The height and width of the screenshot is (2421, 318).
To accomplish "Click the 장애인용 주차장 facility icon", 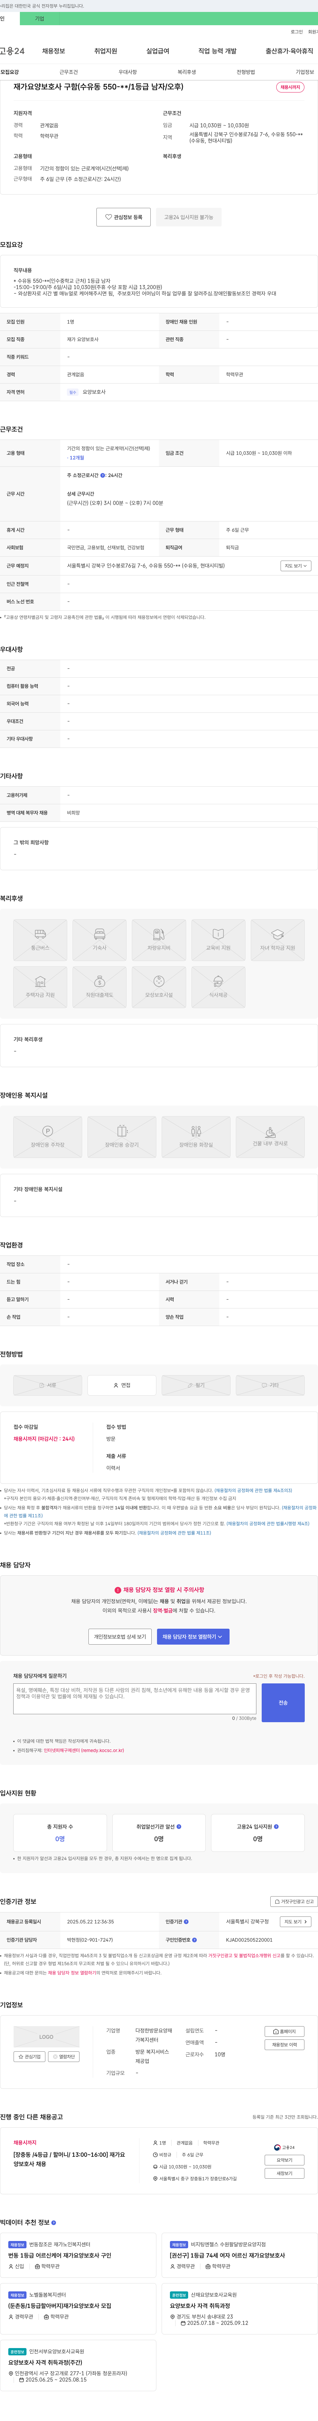I will pos(48,1136).
